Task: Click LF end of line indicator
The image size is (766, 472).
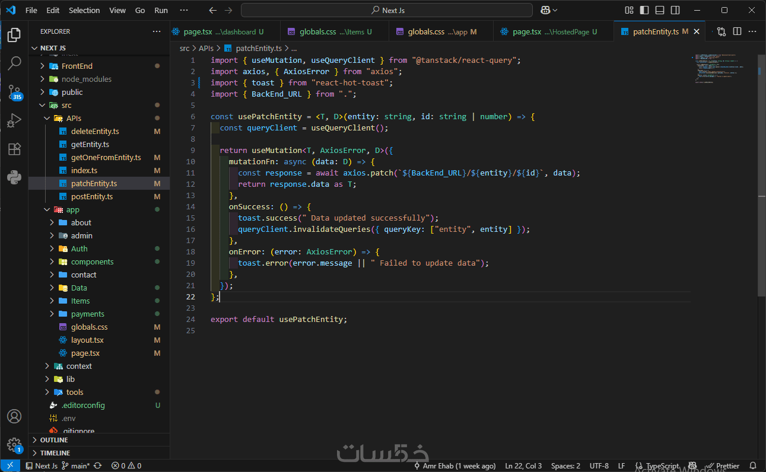Action: (621, 466)
